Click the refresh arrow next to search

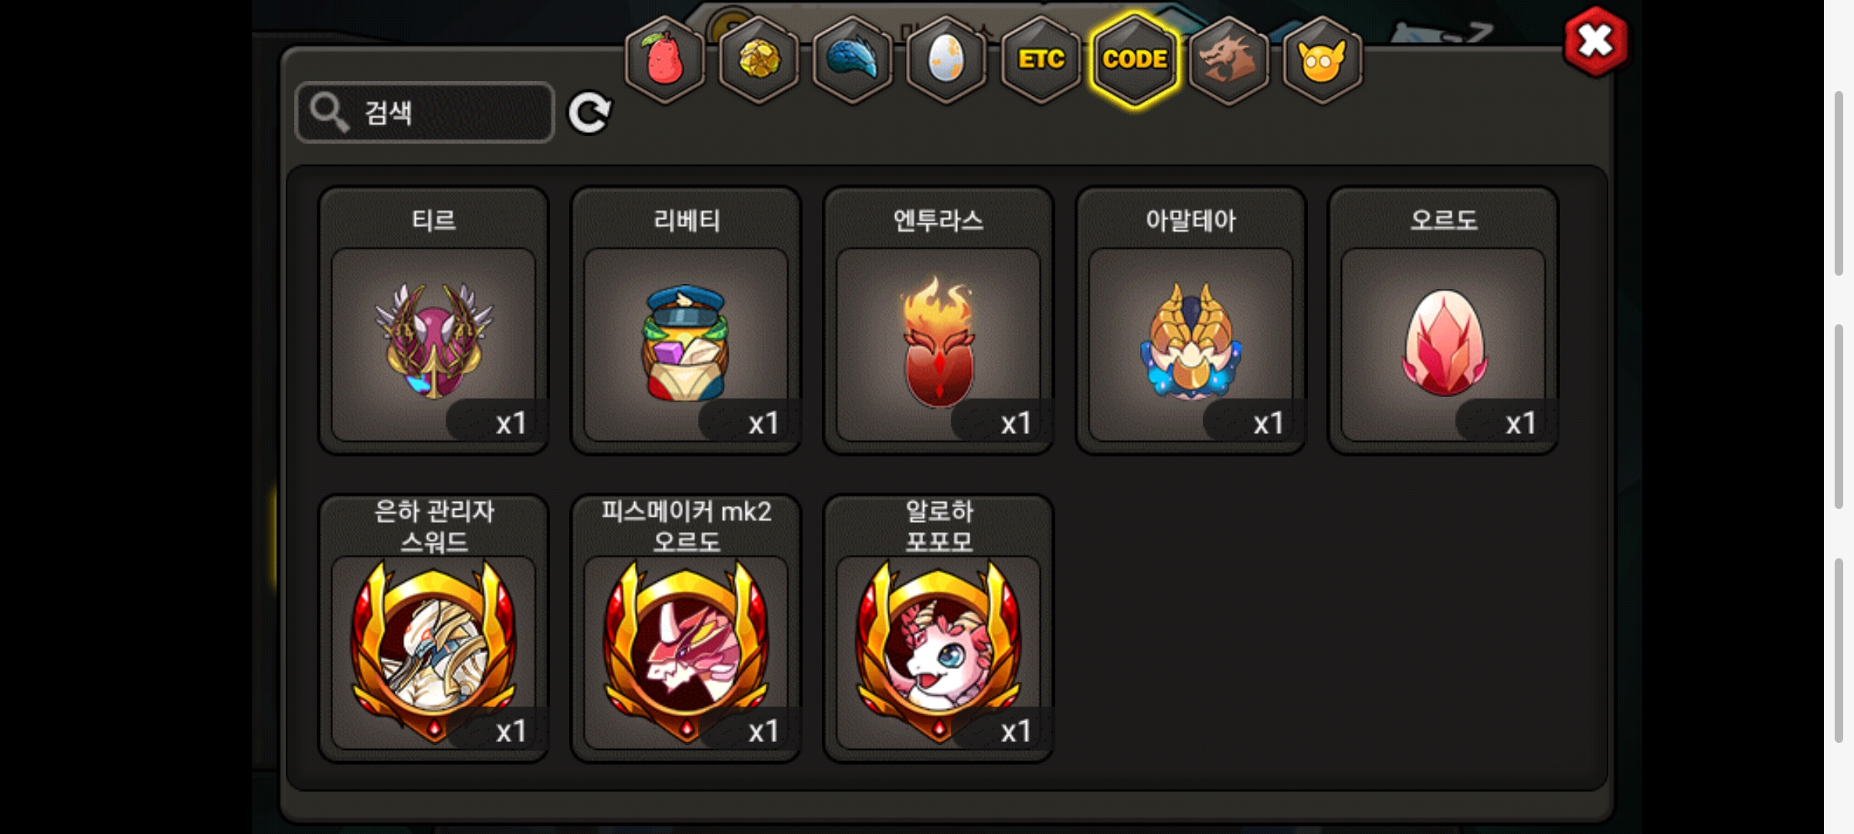589,114
